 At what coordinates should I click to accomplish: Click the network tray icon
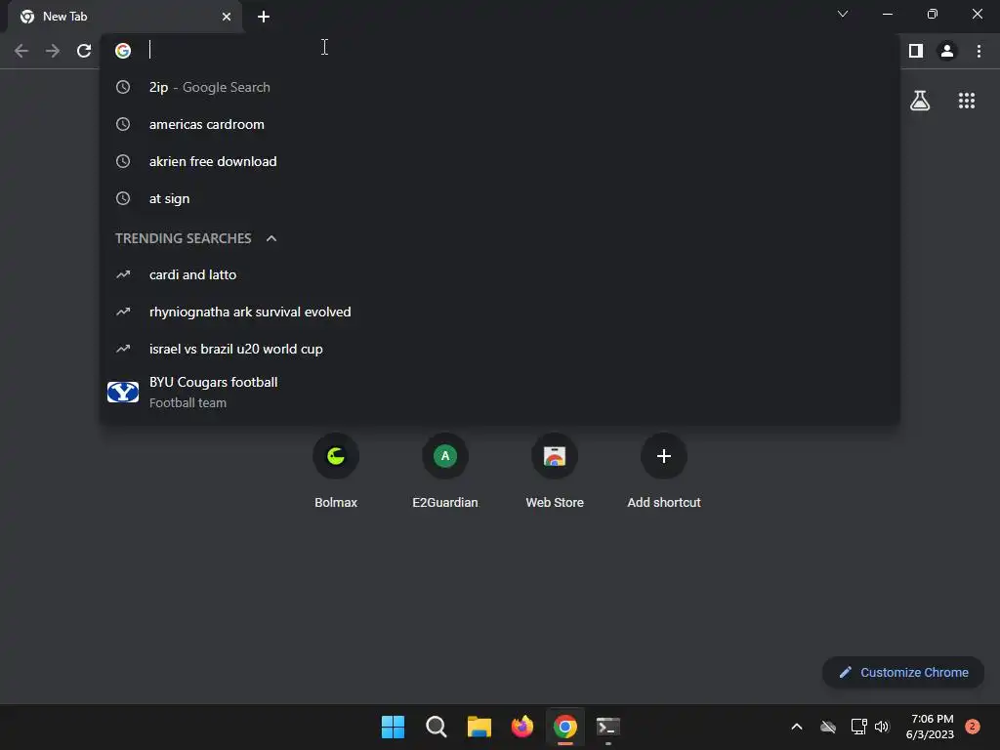tap(858, 727)
